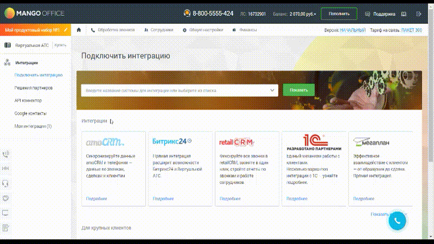Click the Пополнить button

(339, 14)
